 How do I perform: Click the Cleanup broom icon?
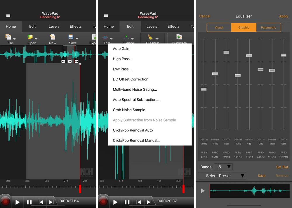tap(150, 37)
